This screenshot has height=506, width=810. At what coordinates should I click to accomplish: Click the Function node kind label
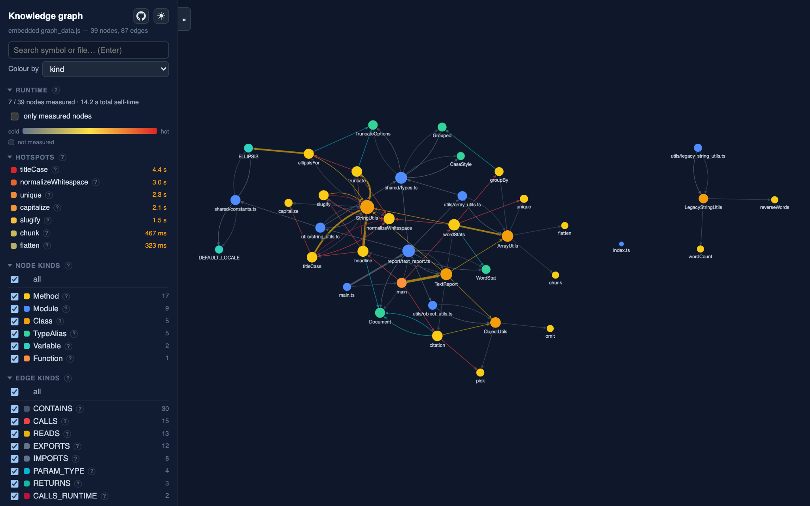(x=48, y=359)
